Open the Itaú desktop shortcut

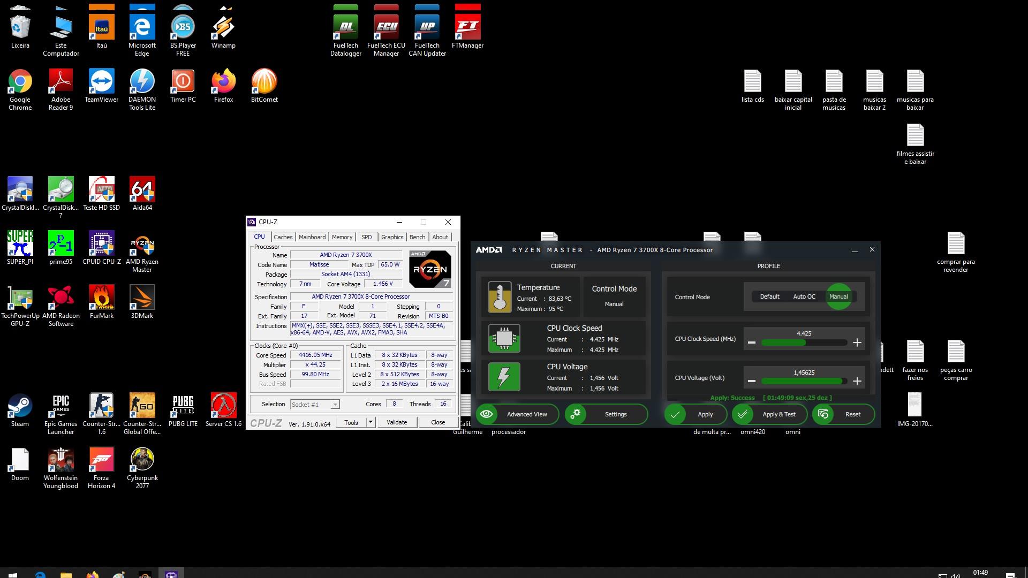point(101,28)
